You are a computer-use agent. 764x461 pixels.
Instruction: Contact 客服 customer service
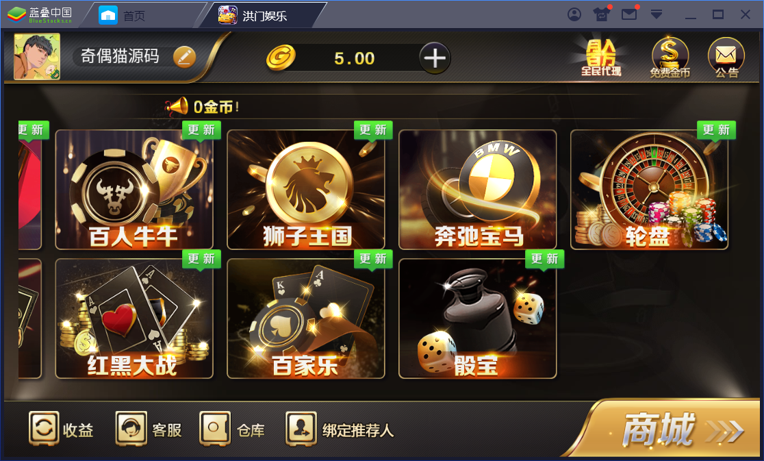[x=149, y=429]
